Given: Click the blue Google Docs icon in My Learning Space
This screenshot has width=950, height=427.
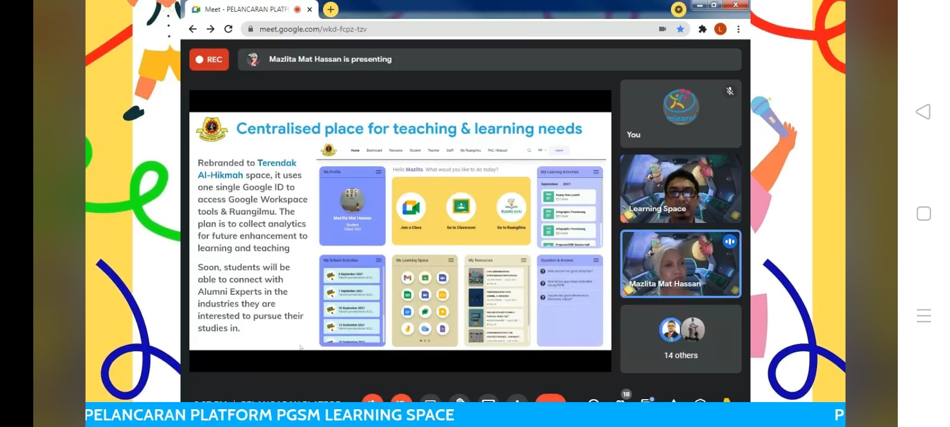Looking at the screenshot, I should [x=407, y=312].
